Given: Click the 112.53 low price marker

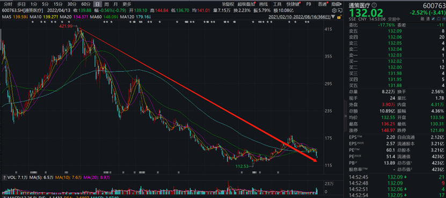Looking at the screenshot, I should coord(242,166).
